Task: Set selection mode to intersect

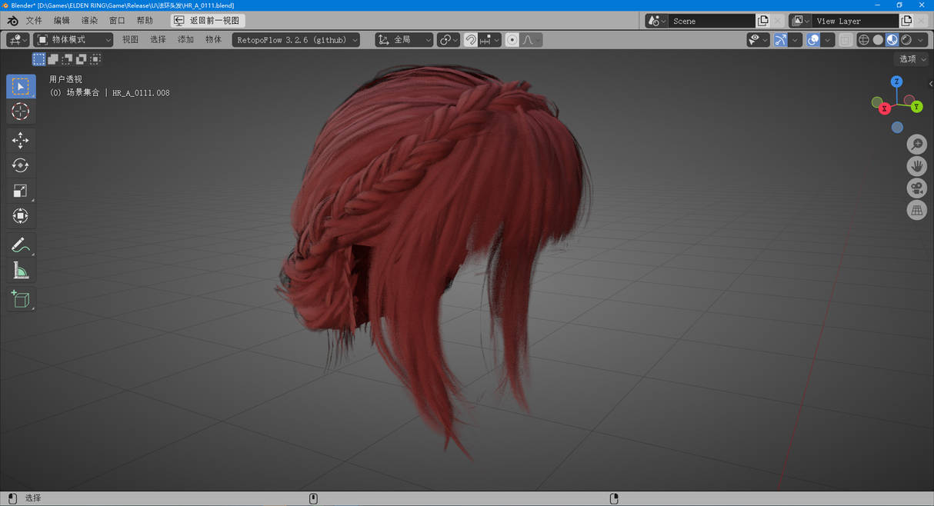Action: pyautogui.click(x=95, y=59)
